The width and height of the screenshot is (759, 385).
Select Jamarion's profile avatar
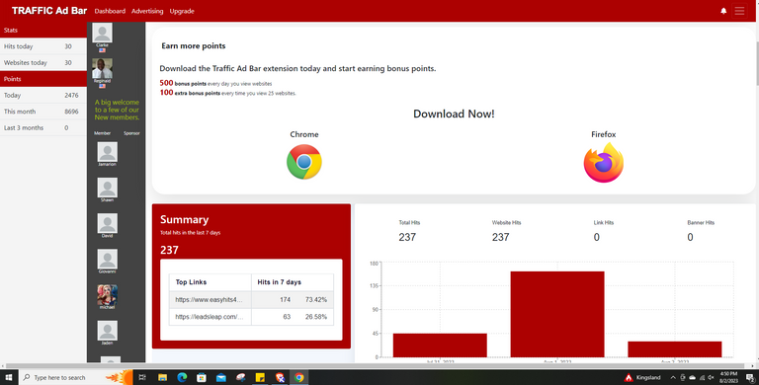107,152
